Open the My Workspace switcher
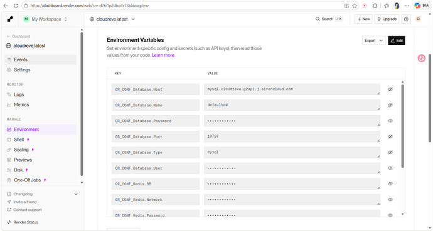The width and height of the screenshot is (433, 231). [x=45, y=19]
